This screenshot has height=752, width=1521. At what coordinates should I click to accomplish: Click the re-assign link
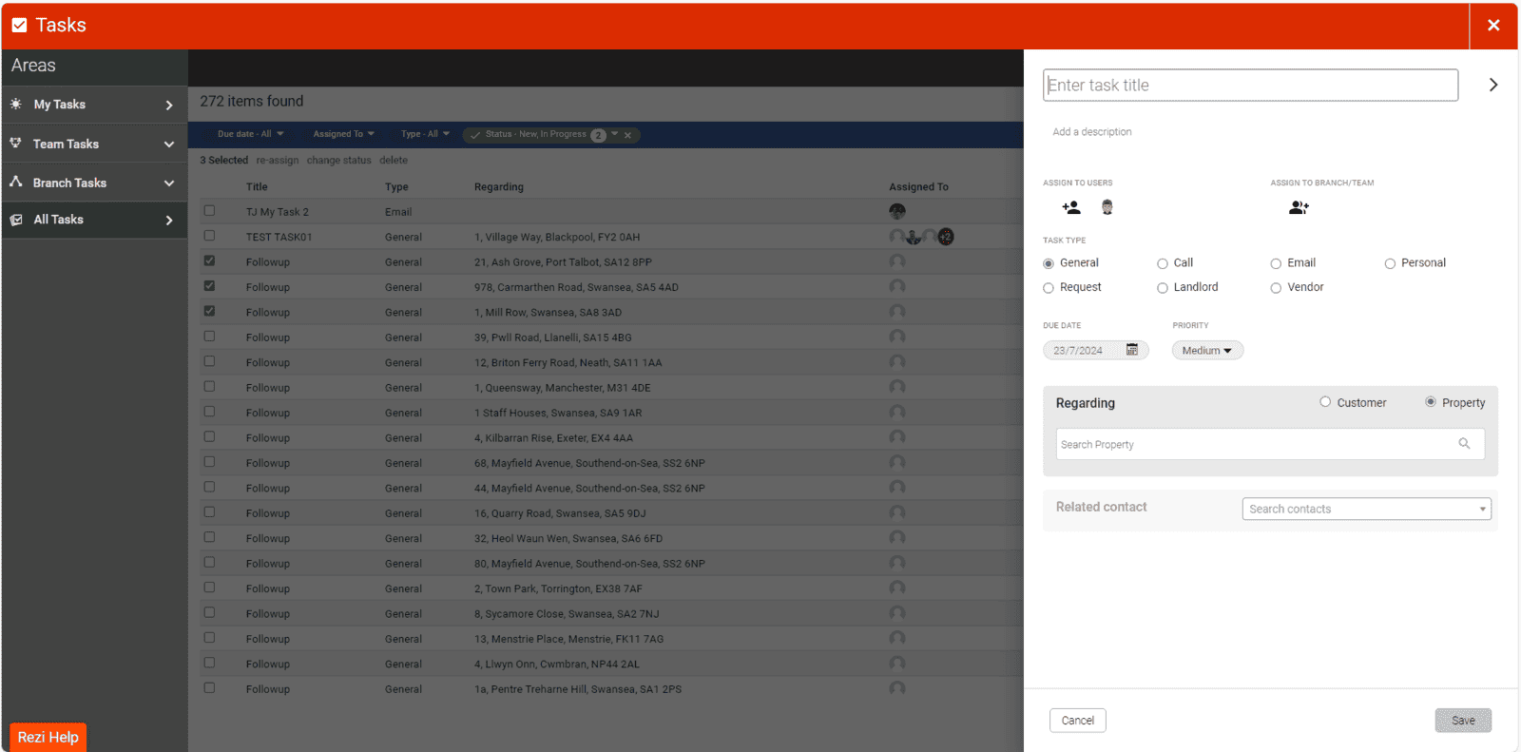click(277, 160)
